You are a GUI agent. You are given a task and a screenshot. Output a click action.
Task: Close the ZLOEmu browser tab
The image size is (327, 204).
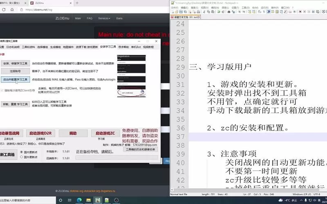click(x=70, y=3)
